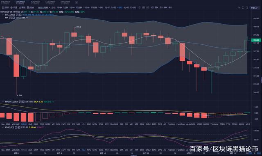Image resolution: width=262 pixels, height=156 pixels.
Task: Click the current price label 393.06
Action: click(256, 40)
